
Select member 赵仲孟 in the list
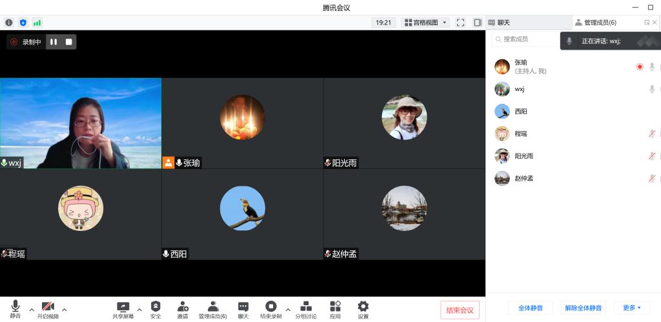[573, 178]
